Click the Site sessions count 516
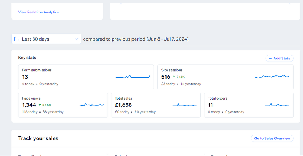 [x=166, y=77]
